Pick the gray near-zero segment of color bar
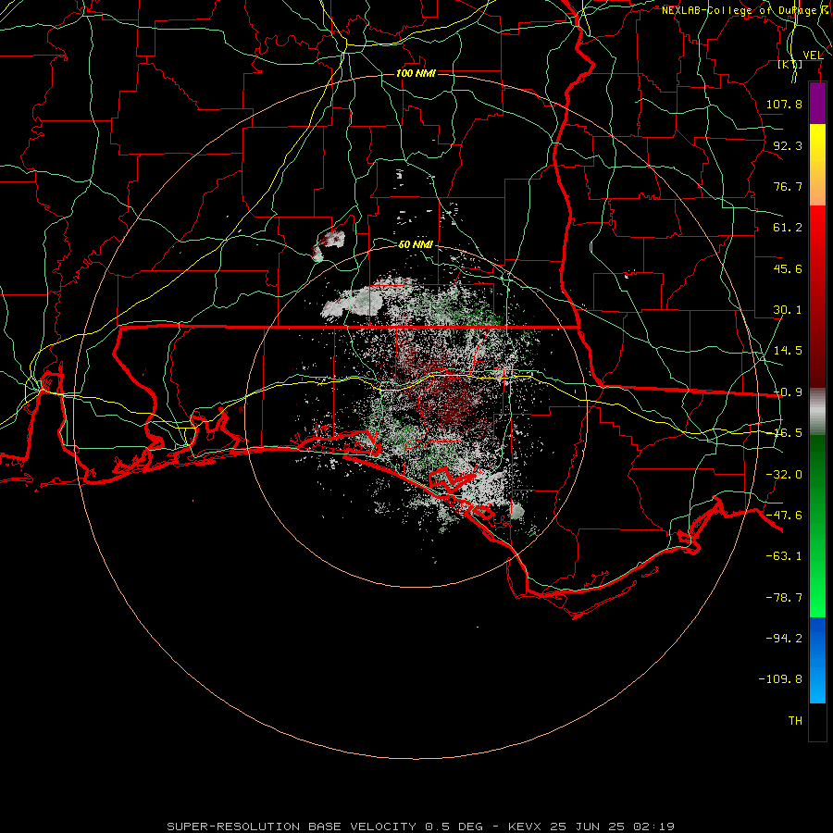 (817, 411)
